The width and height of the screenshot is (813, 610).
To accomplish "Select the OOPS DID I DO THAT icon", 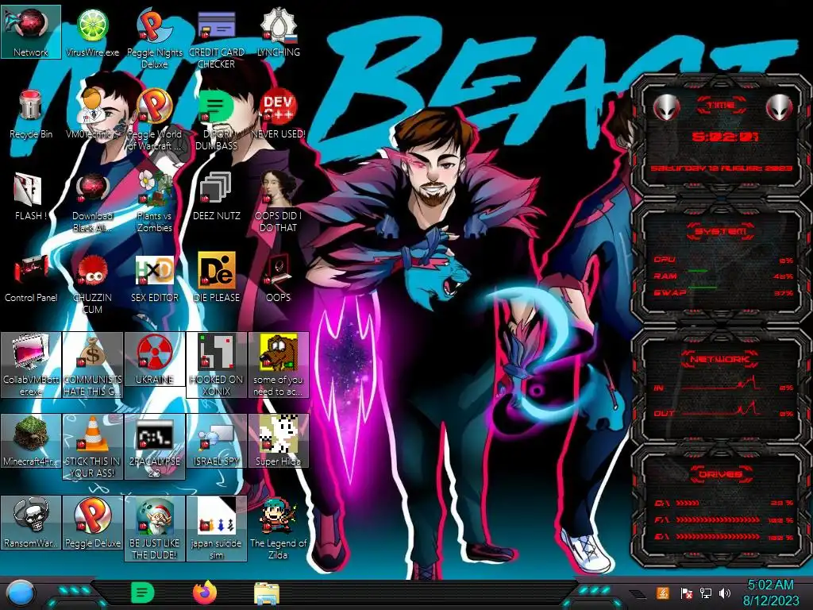I will (279, 203).
